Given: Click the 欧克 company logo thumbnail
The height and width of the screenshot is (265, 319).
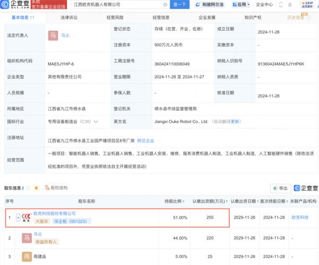Looking at the screenshot, I should 27,217.
